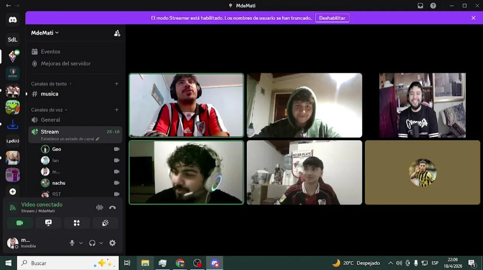
Task: Open Task View on taskbar
Action: tap(127, 263)
